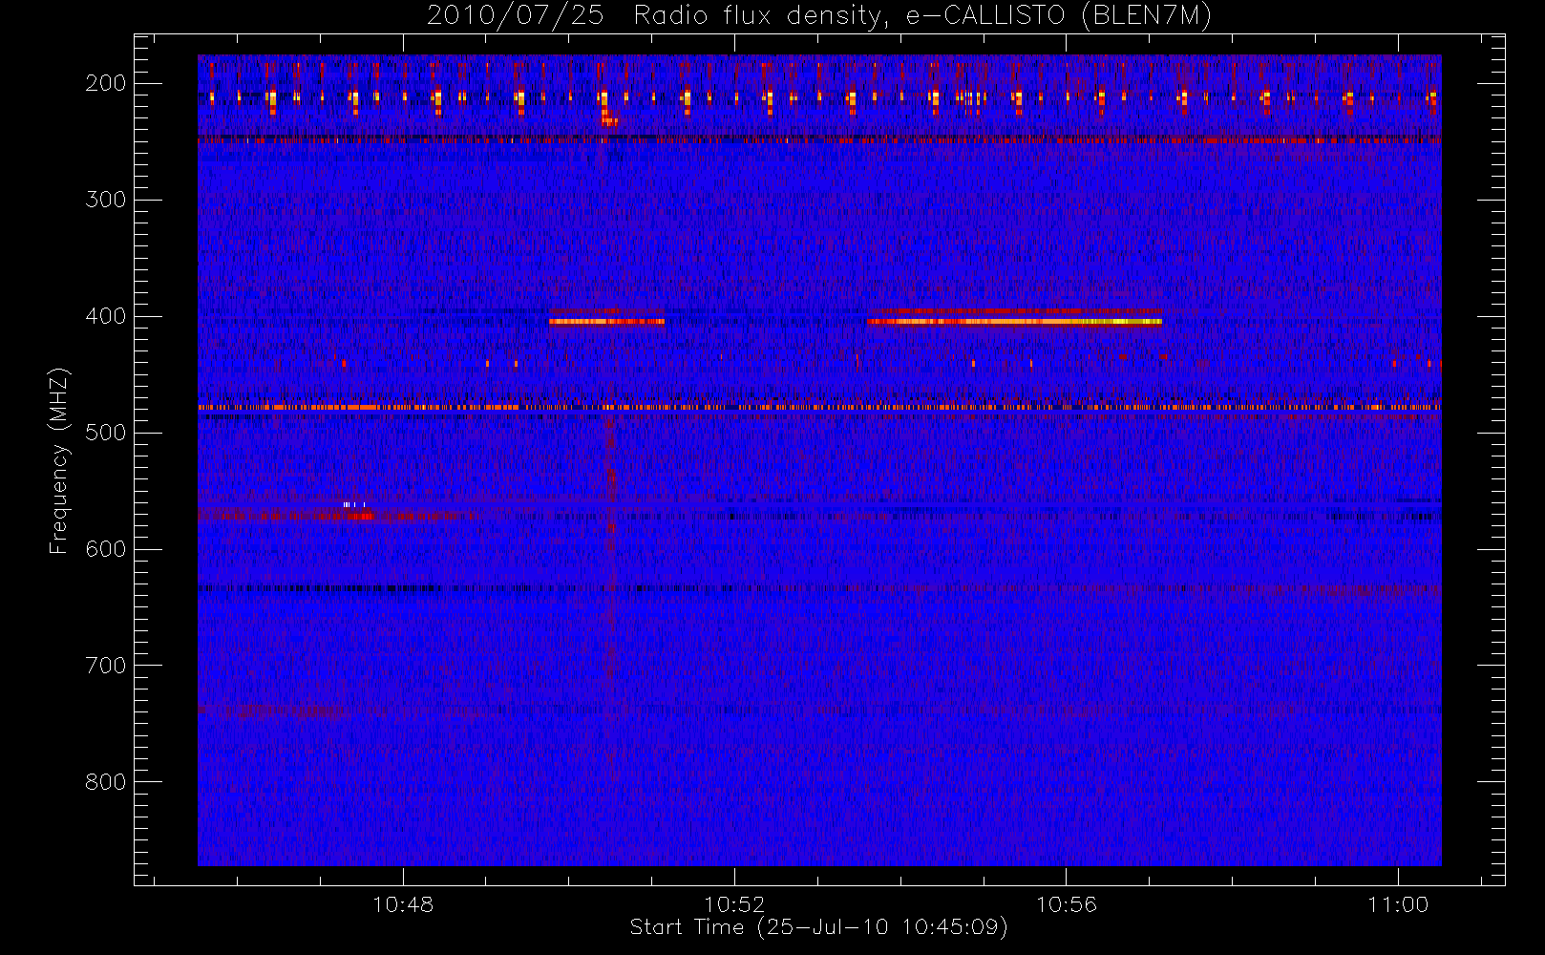The height and width of the screenshot is (955, 1545).
Task: Click the 'Frequency (MHZ)' axis label
Action: pyautogui.click(x=59, y=460)
